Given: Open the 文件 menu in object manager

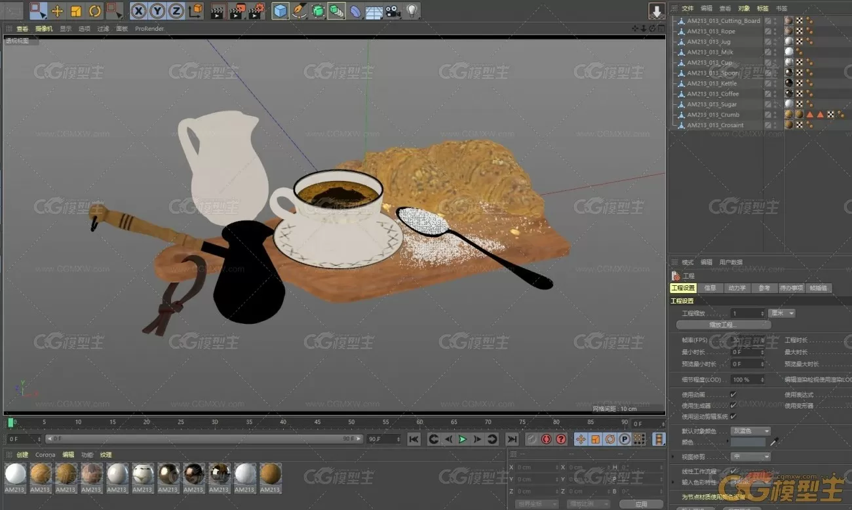Looking at the screenshot, I should click(x=687, y=9).
